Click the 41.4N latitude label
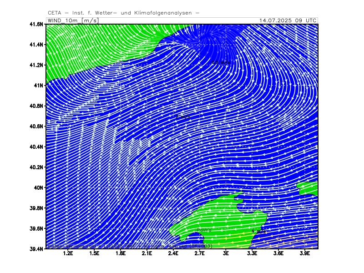Image resolution: width=364 pixels, height=273 pixels. [x=36, y=44]
